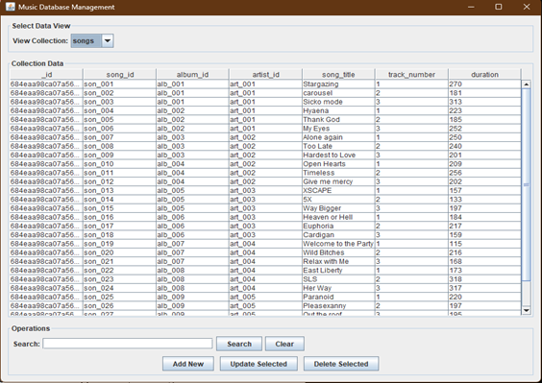Select the Euphoria cell
This screenshot has width=542, height=383.
point(338,227)
